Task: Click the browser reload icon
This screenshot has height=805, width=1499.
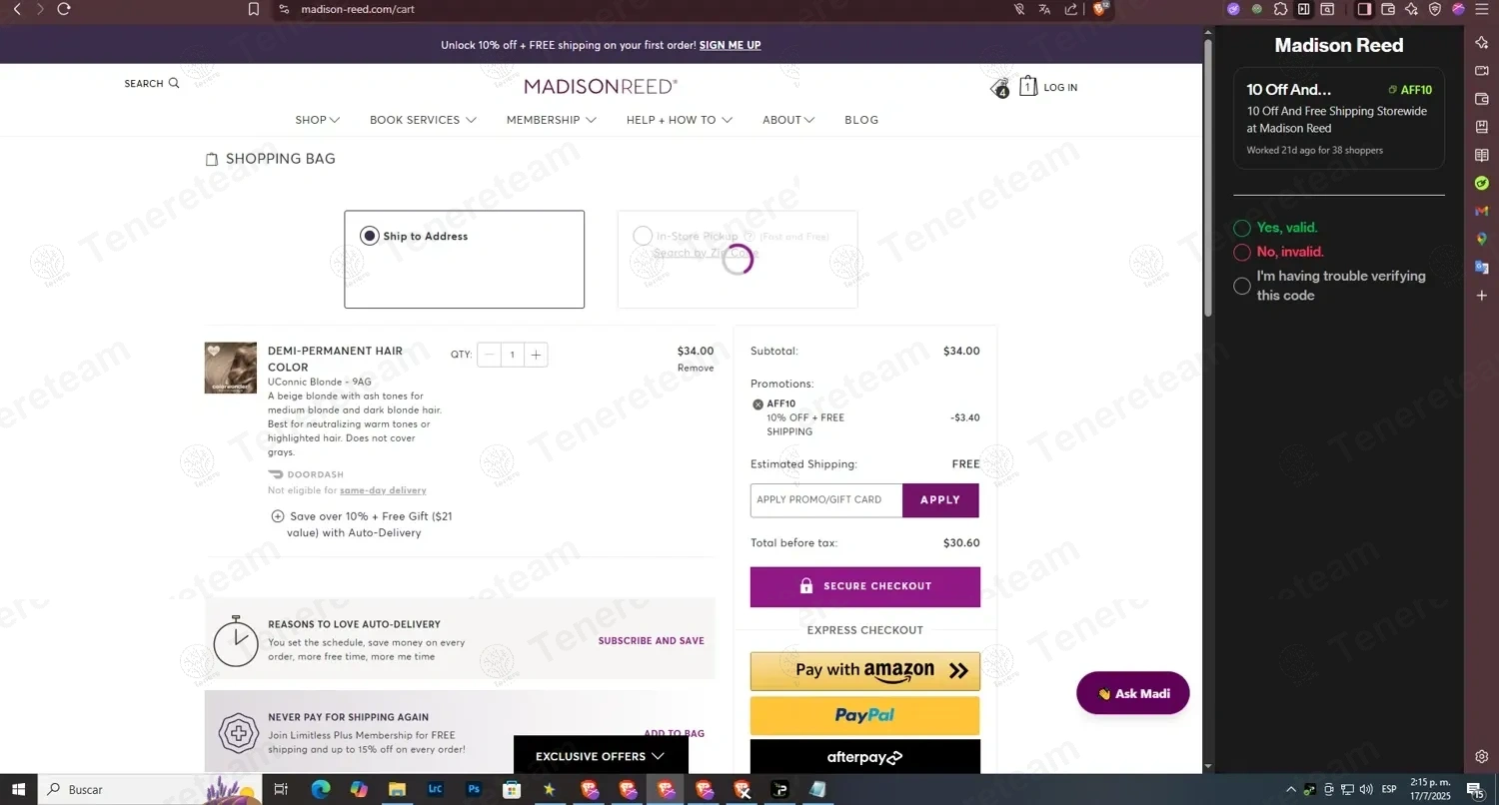Action: (64, 9)
